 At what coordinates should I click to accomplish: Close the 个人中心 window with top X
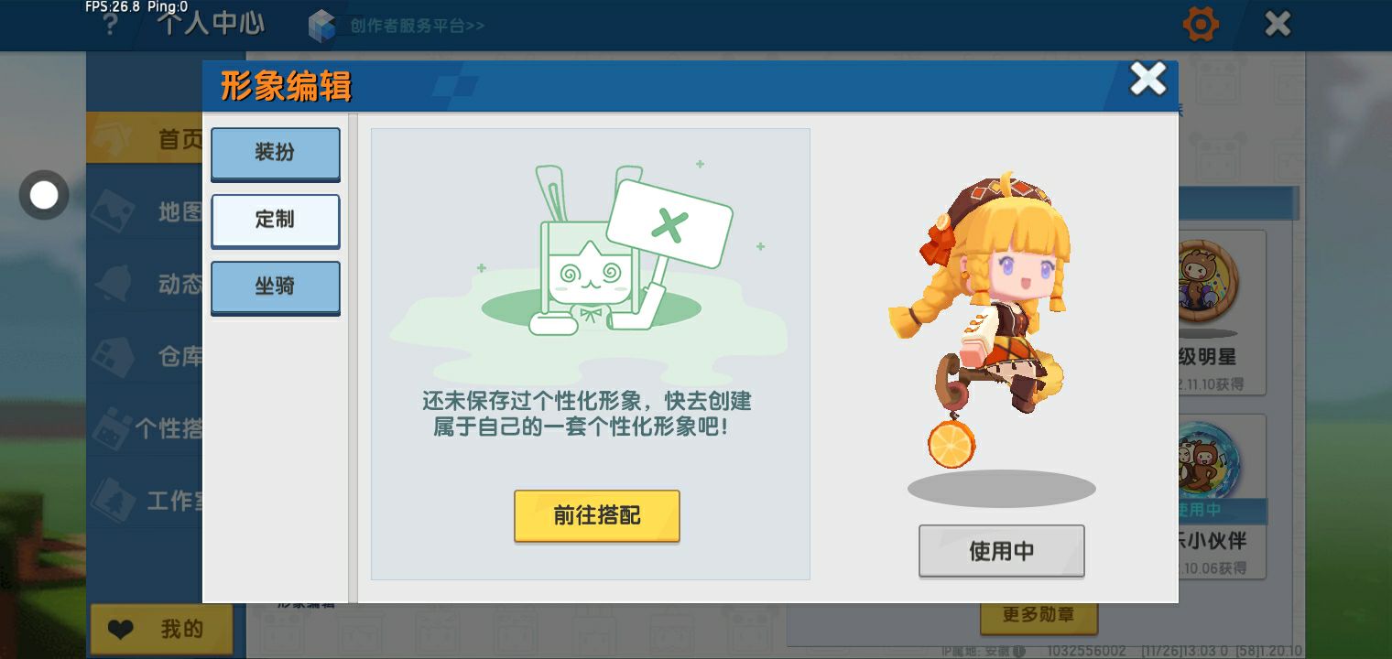click(1278, 24)
